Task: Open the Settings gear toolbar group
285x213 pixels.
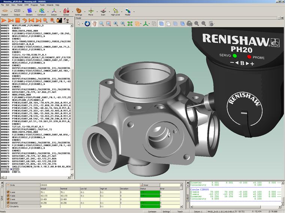Action: [x=78, y=12]
